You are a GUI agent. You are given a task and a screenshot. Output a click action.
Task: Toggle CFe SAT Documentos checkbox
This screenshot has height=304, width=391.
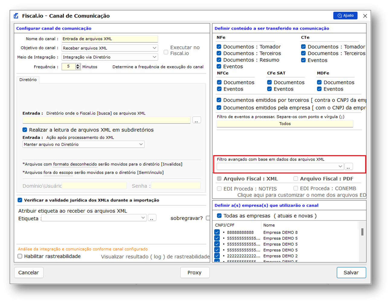(269, 82)
